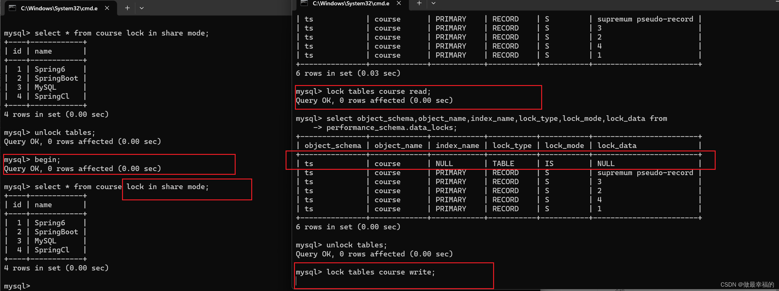Viewport: 779px width, 291px height.
Task: Click the 'mysql> begin;' line in left terminal
Action: (32, 160)
